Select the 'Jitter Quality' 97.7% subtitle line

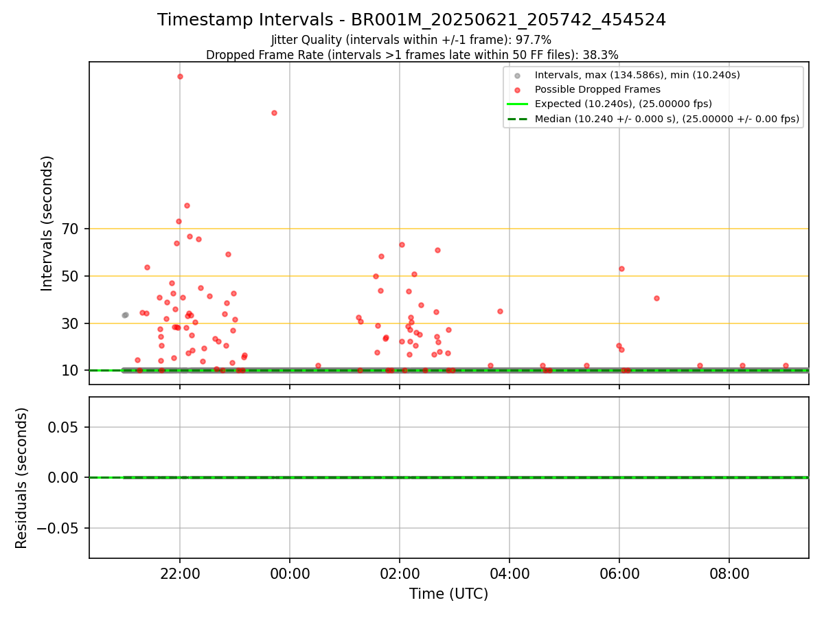coord(411,41)
